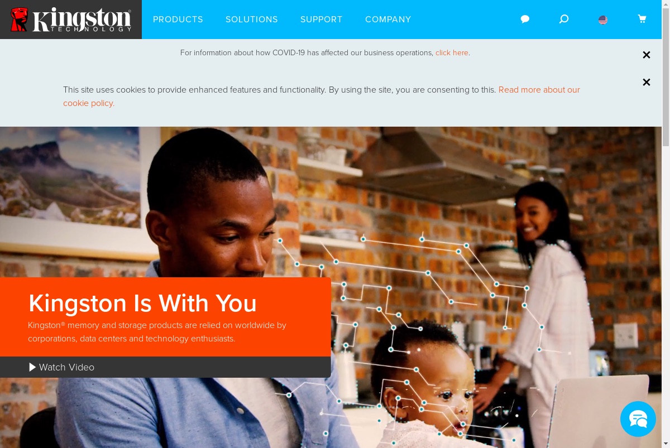Open the Company menu item
The image size is (670, 448).
click(x=388, y=20)
